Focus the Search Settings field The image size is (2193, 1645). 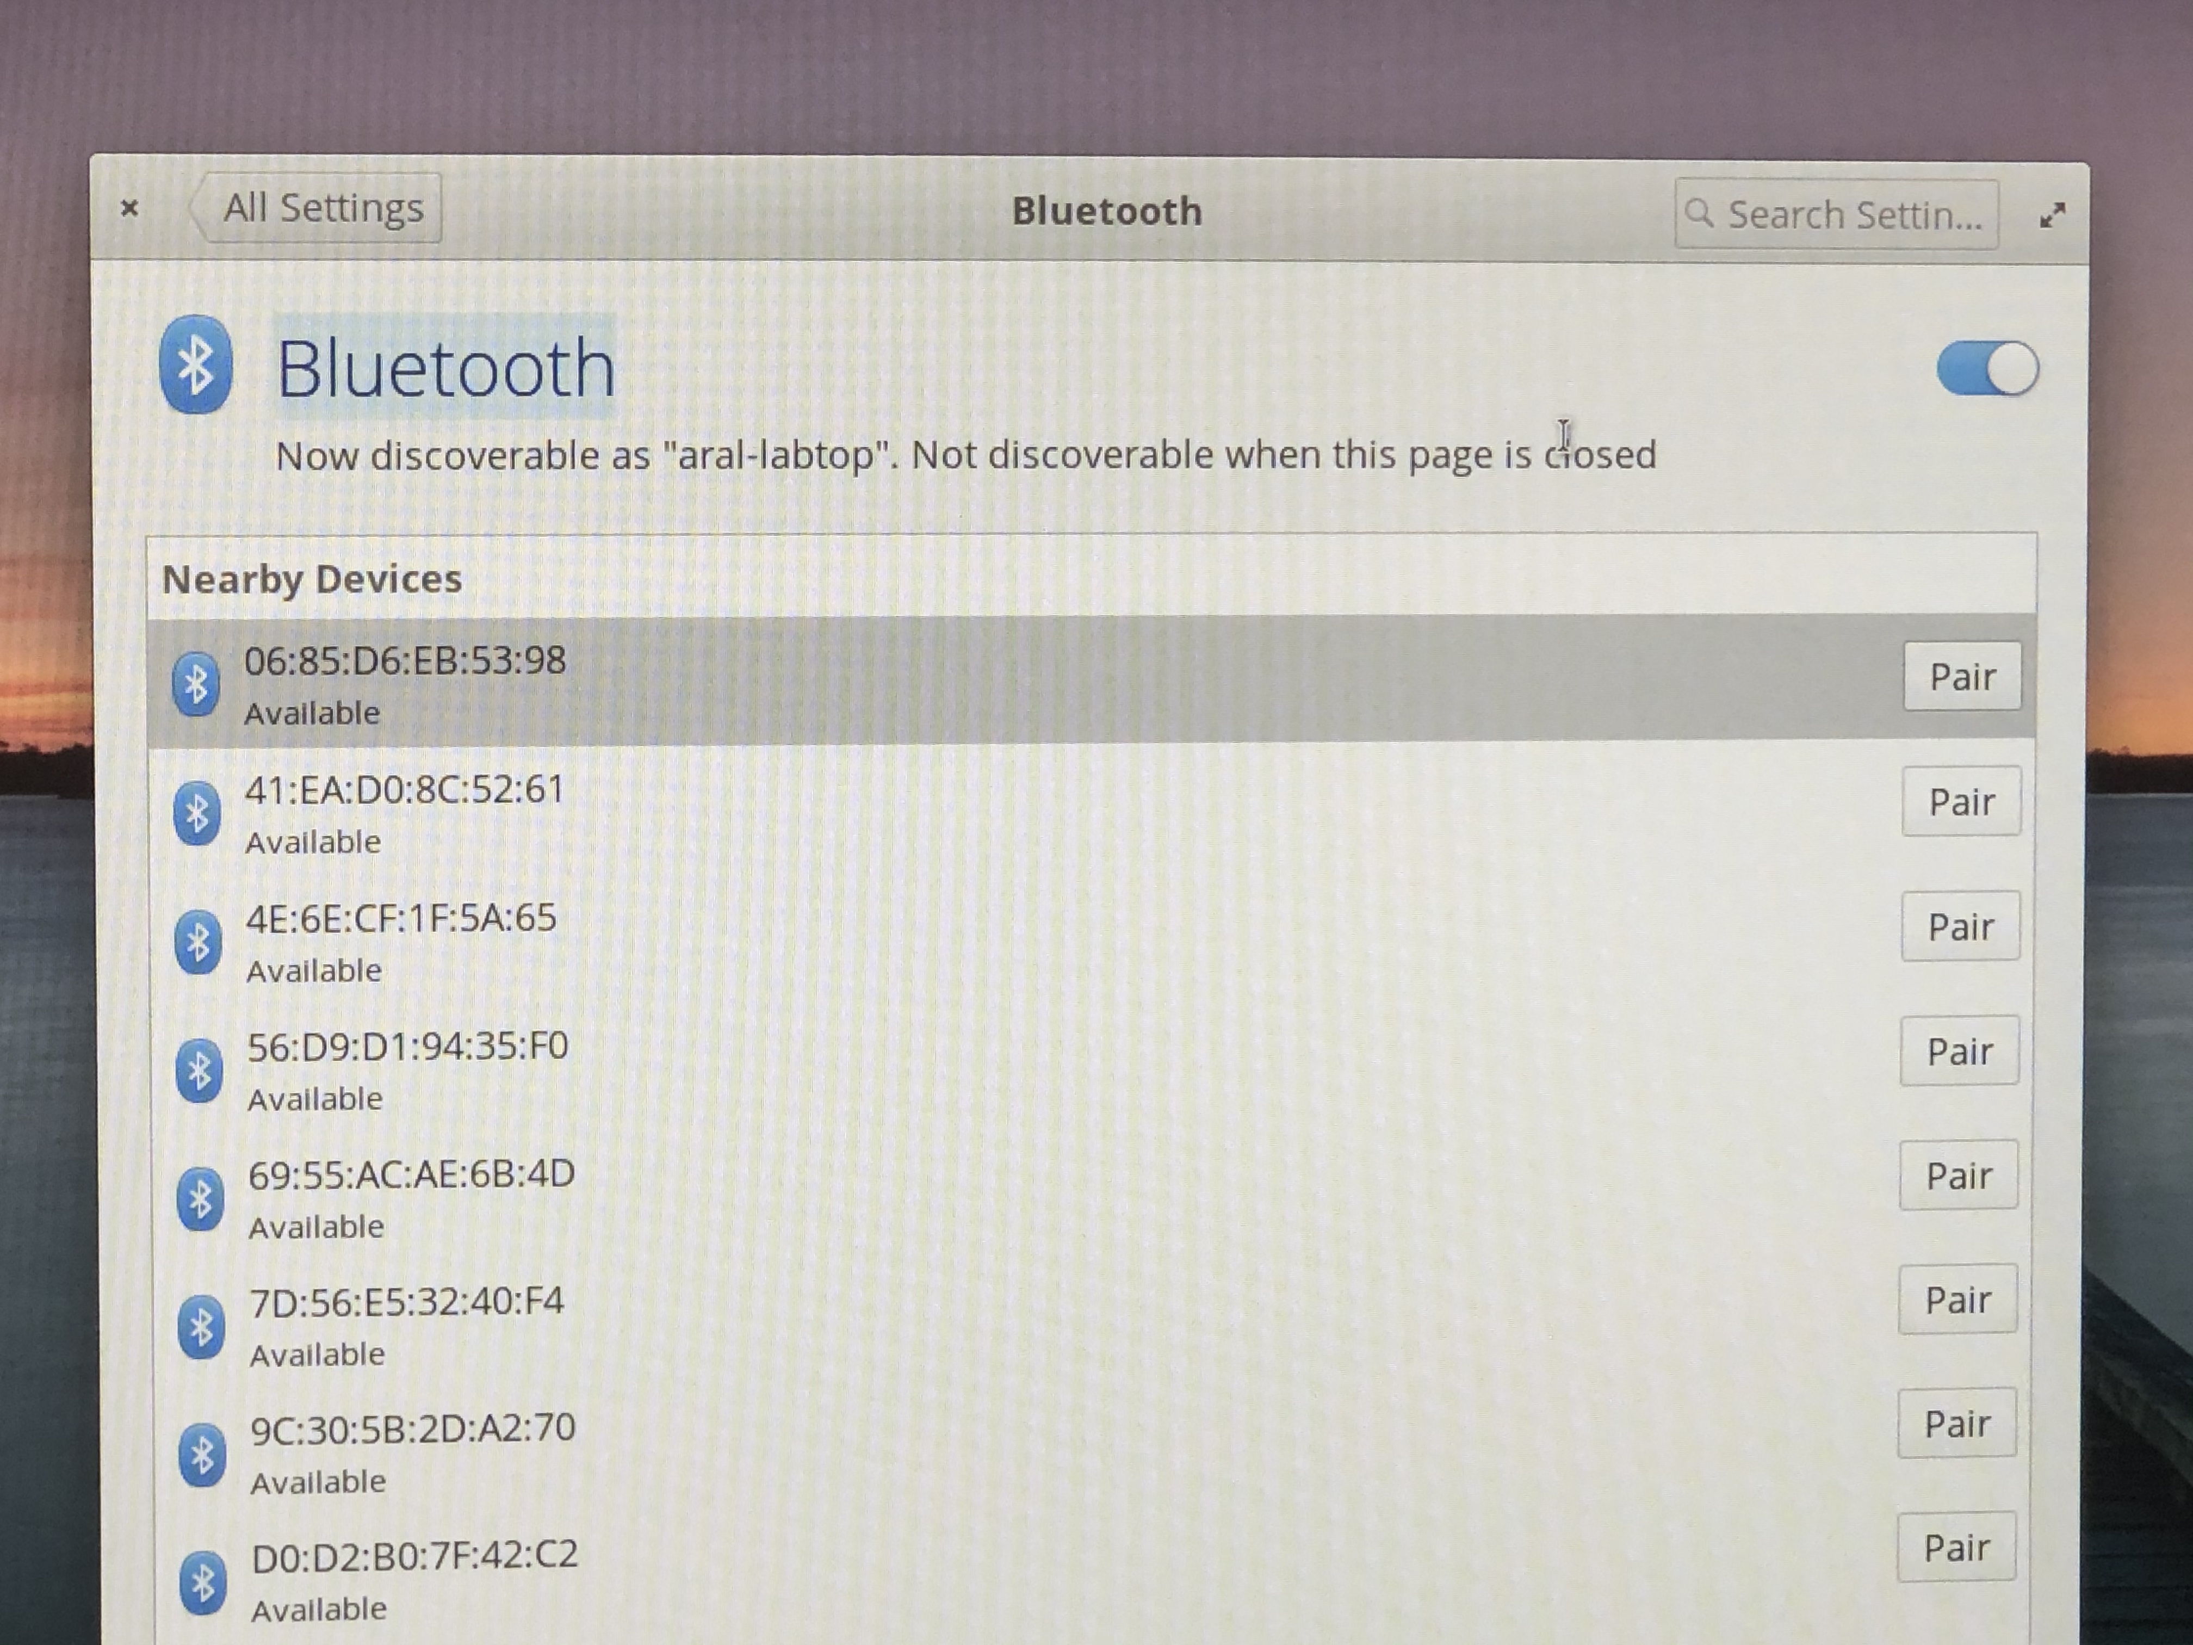tap(1836, 214)
